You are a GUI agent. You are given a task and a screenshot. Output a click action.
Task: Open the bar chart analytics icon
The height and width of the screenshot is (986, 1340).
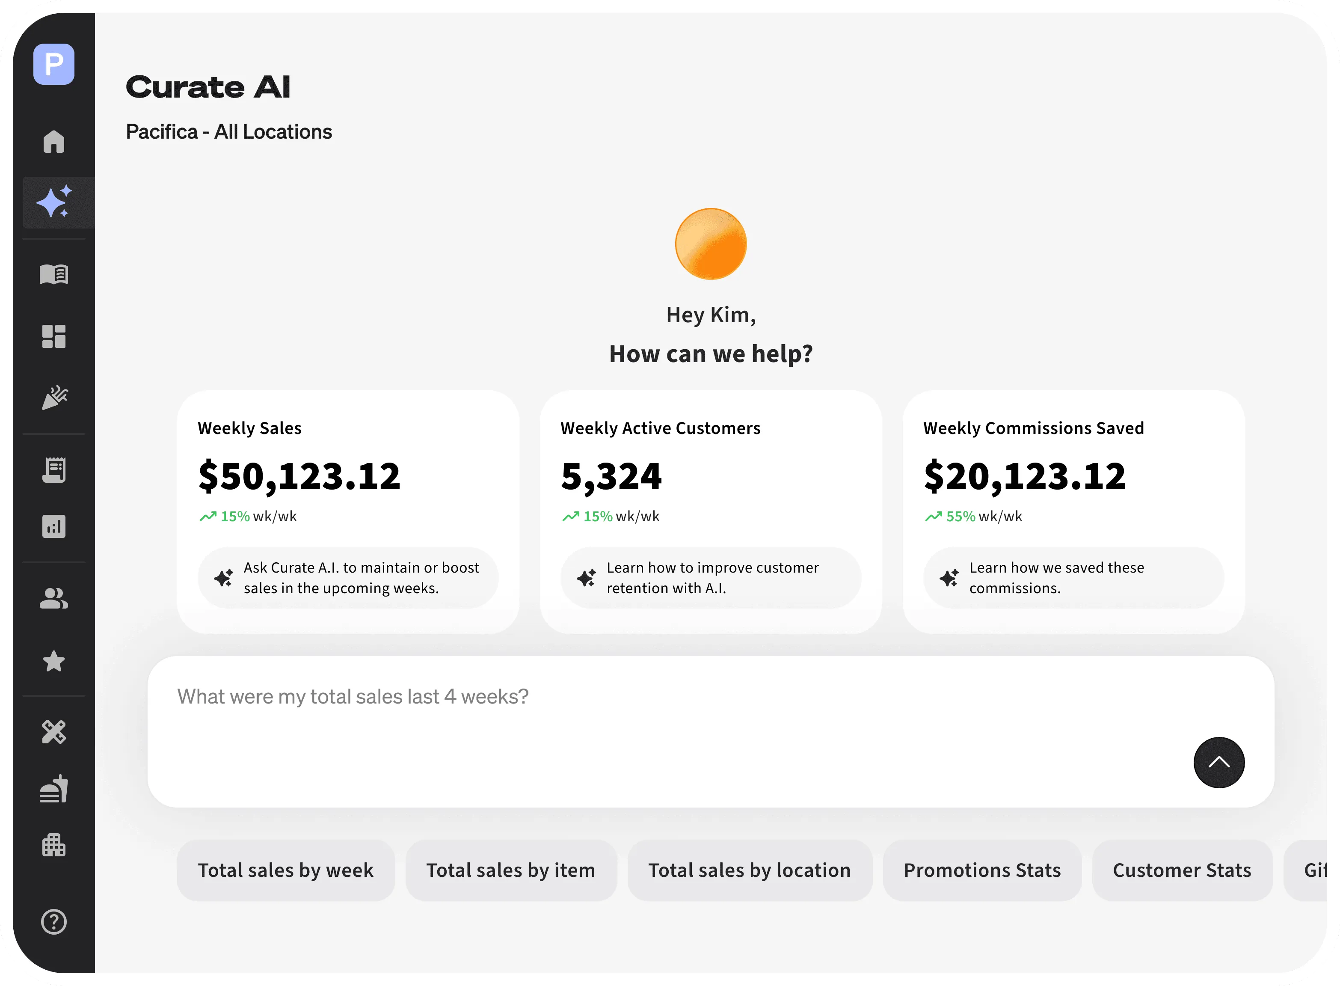coord(54,526)
